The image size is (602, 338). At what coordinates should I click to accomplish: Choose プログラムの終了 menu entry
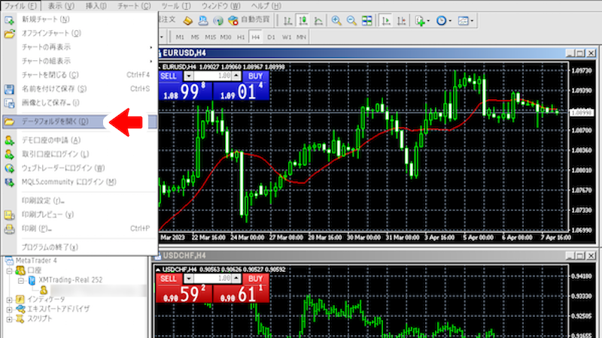point(79,247)
